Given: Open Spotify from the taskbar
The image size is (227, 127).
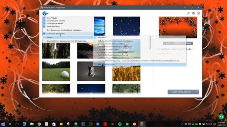Looking at the screenshot, I should 120,124.
